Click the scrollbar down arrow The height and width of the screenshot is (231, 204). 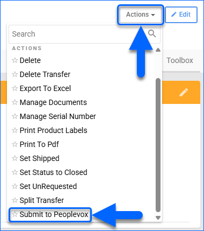[158, 218]
